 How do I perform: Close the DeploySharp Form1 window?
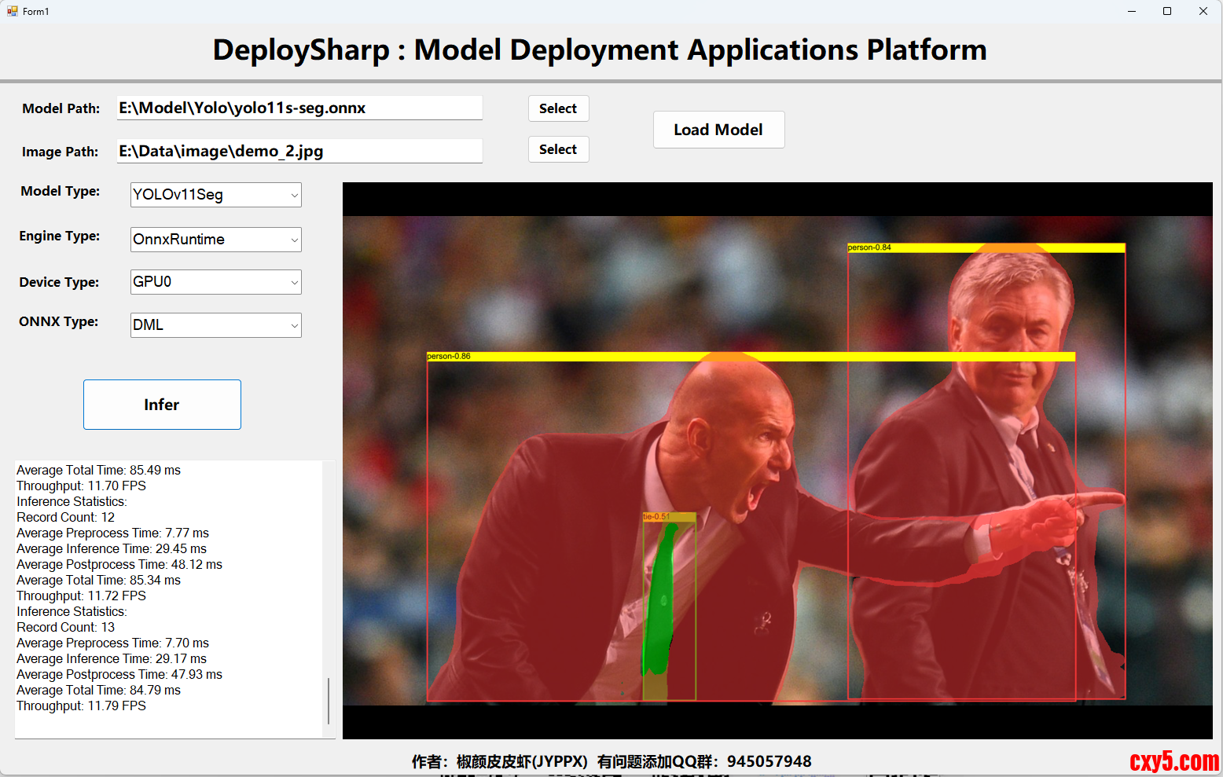[x=1203, y=11]
